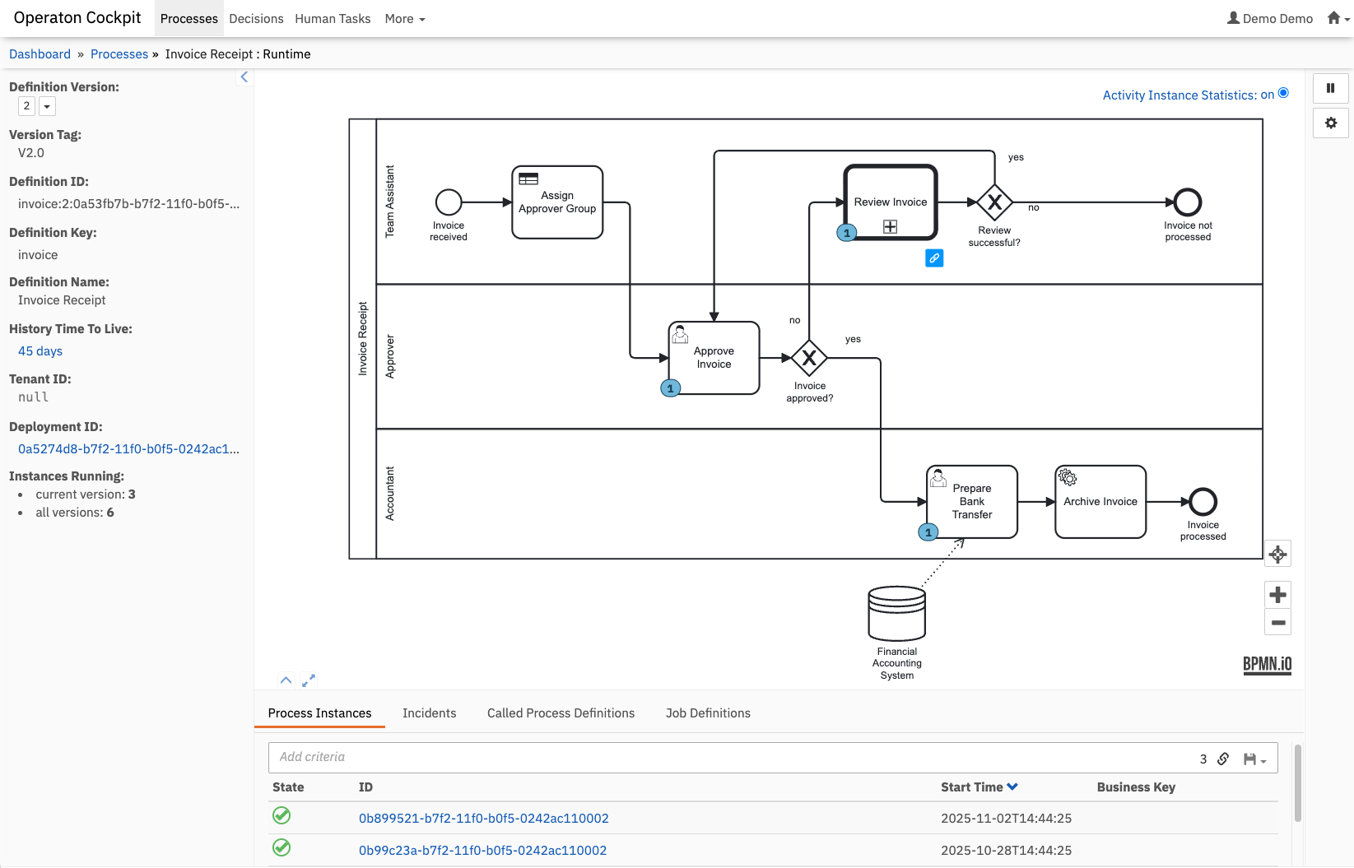
Task: Click the blue link icon below Review Invoice
Action: pyautogui.click(x=934, y=258)
